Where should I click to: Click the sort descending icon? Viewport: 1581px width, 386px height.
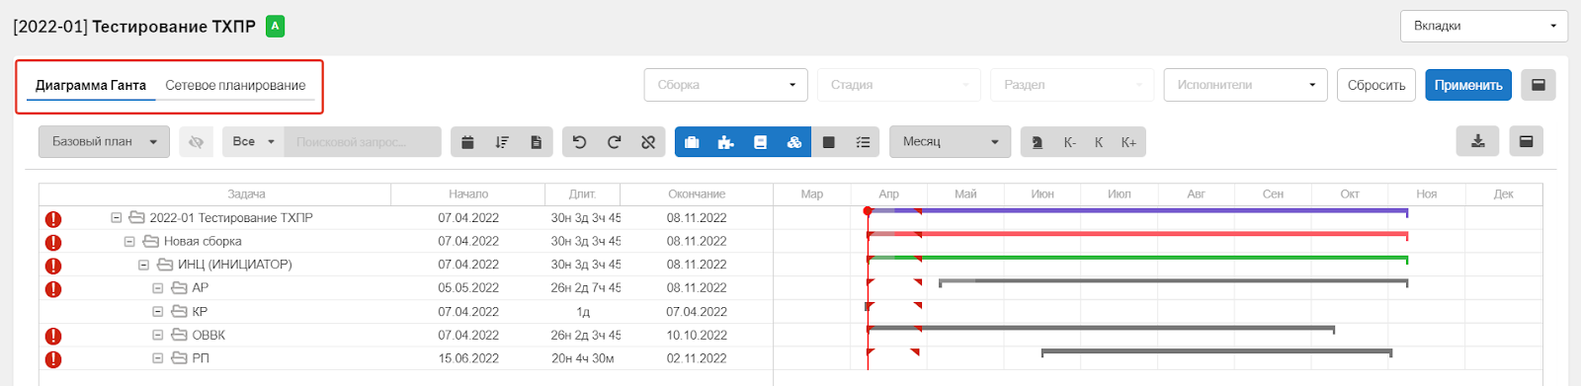click(x=502, y=142)
